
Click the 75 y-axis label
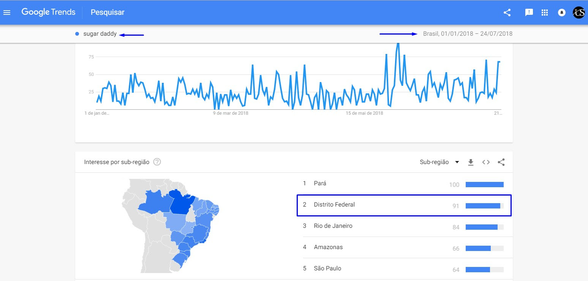(x=91, y=57)
